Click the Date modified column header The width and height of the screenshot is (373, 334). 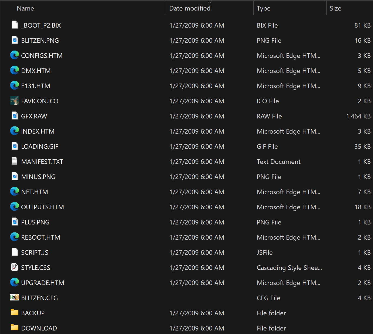click(x=190, y=8)
